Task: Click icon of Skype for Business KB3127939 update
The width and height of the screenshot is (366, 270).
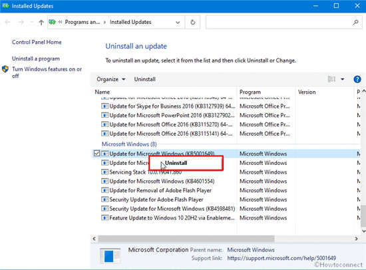Action: 104,106
